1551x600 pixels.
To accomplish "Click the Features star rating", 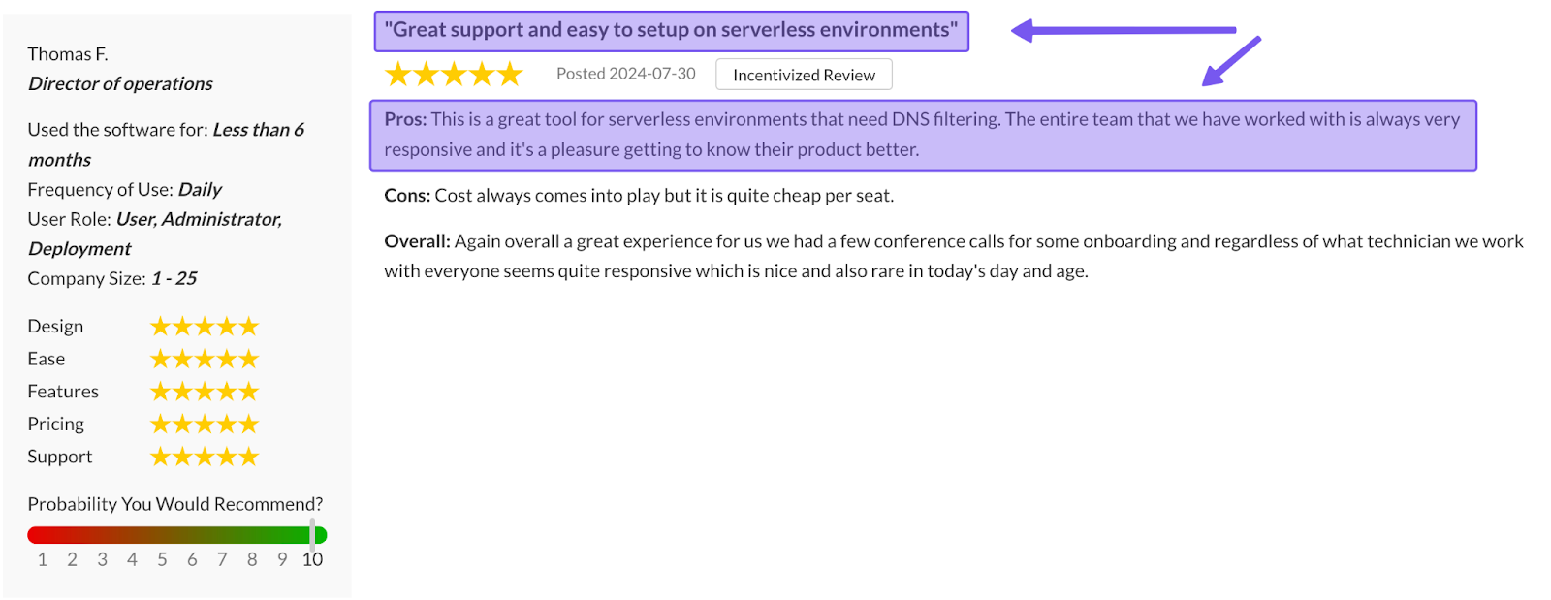I will click(x=205, y=392).
